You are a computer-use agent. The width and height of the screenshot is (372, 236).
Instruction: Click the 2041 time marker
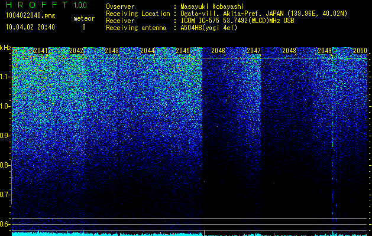coord(41,51)
